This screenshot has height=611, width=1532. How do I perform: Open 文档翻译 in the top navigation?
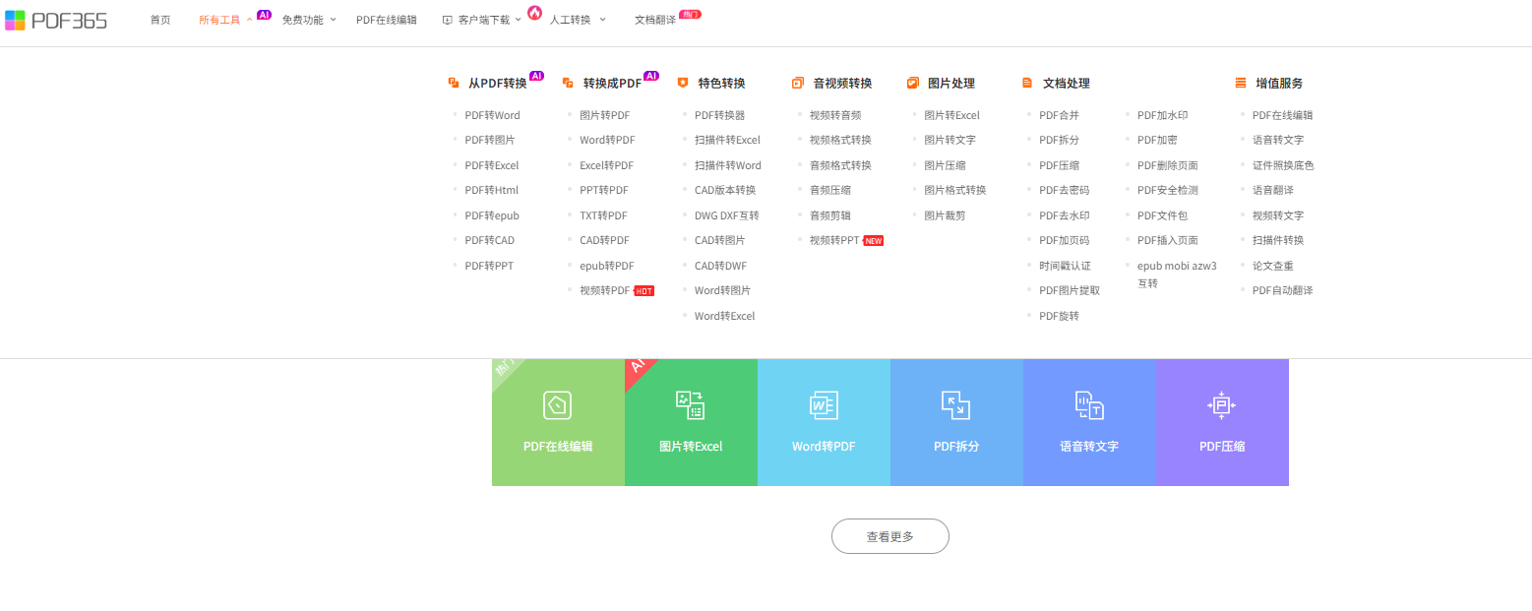(655, 20)
